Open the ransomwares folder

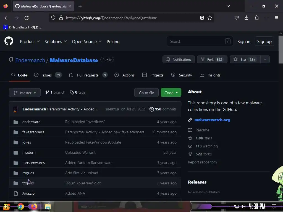(x=33, y=163)
